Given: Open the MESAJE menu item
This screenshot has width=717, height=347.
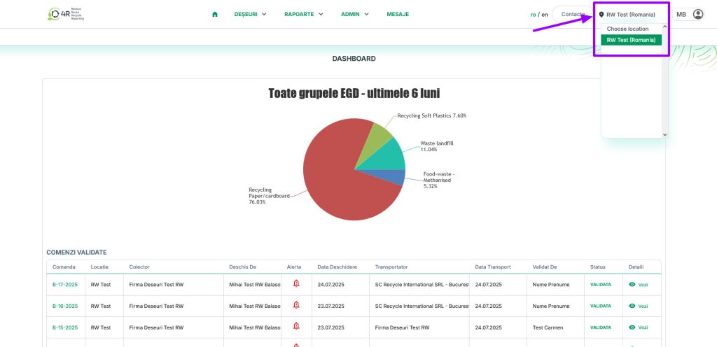Looking at the screenshot, I should point(398,14).
